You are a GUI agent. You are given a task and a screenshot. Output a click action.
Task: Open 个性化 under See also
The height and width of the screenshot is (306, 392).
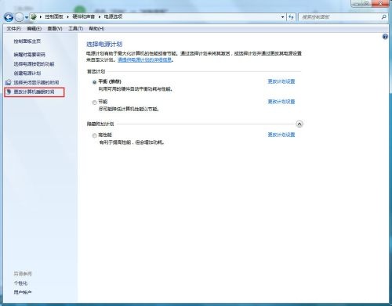point(20,283)
